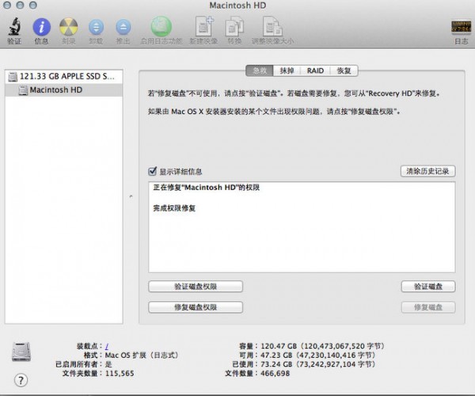Click the yellow minimize window button
475x396 pixels.
pos(20,5)
